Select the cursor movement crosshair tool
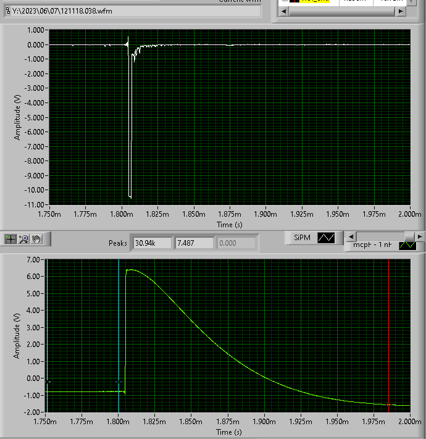The height and width of the screenshot is (439, 426). point(10,239)
